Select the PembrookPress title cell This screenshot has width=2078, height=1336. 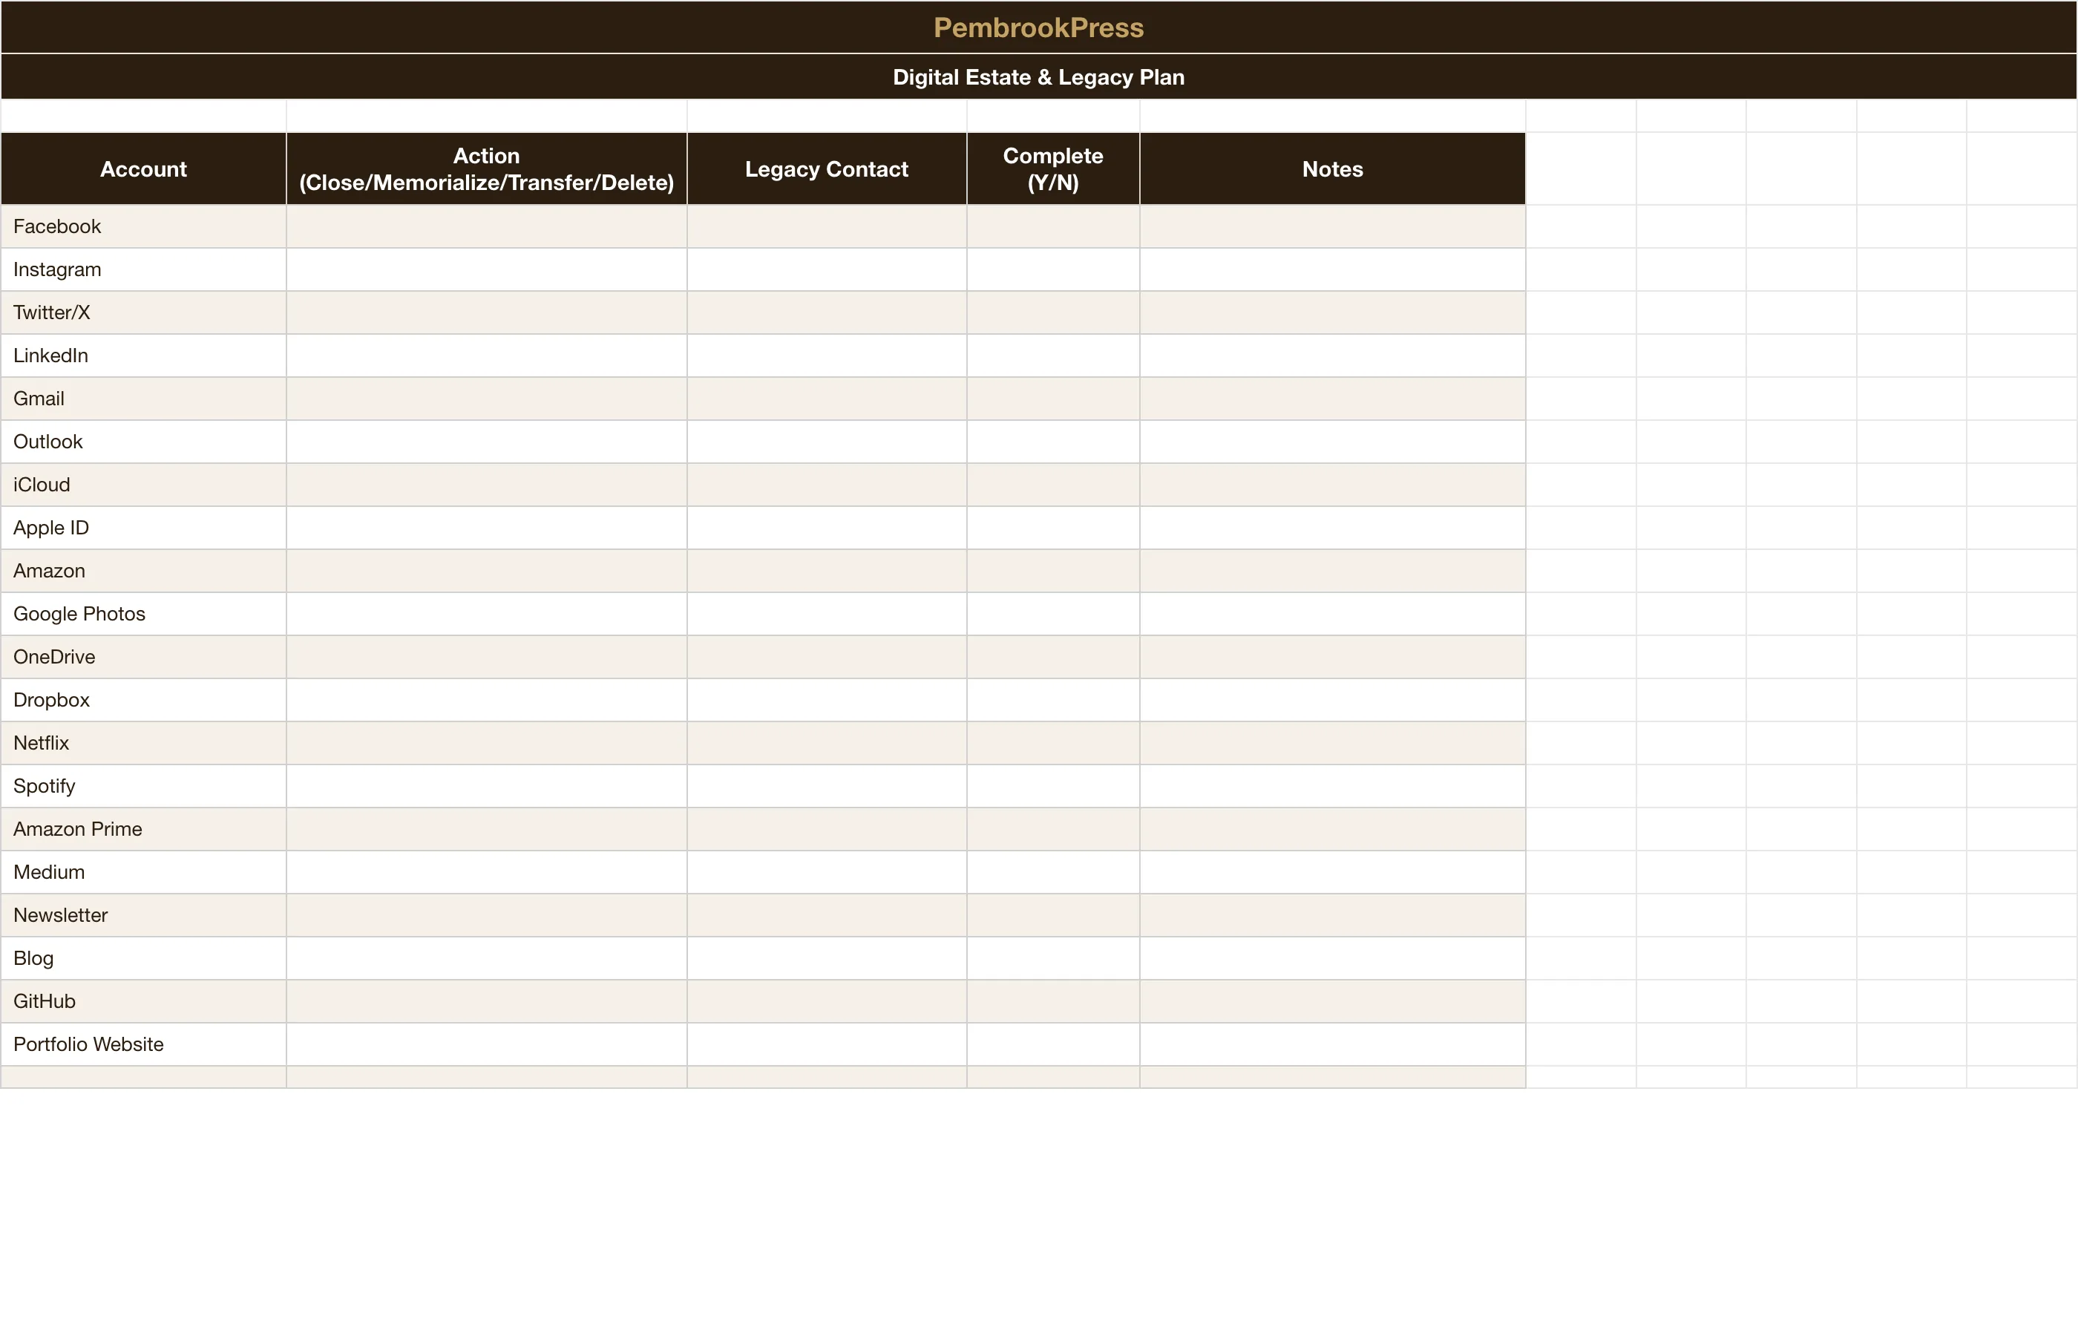click(x=1038, y=27)
